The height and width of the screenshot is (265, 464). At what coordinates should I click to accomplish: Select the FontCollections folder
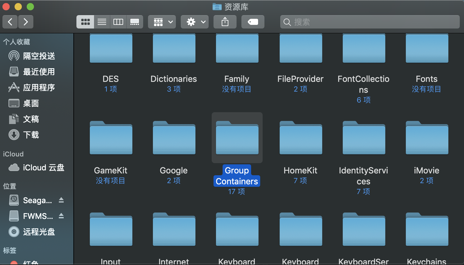(x=364, y=48)
